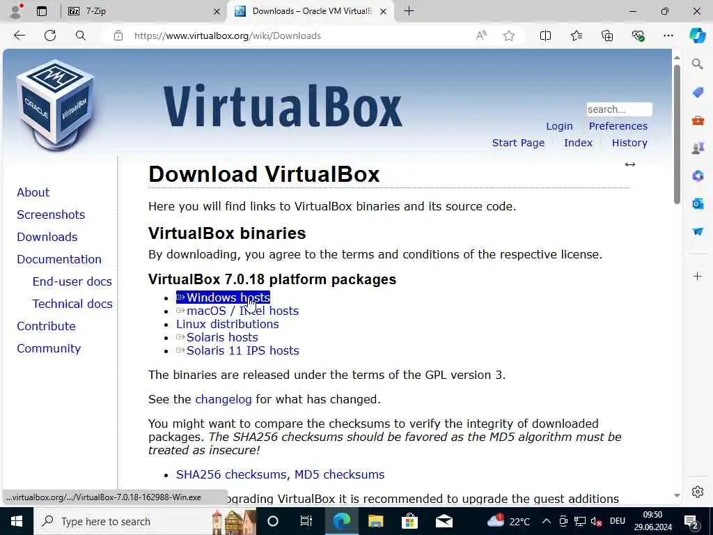Image resolution: width=713 pixels, height=535 pixels.
Task: Open Downloads in the left navigation
Action: 47,237
